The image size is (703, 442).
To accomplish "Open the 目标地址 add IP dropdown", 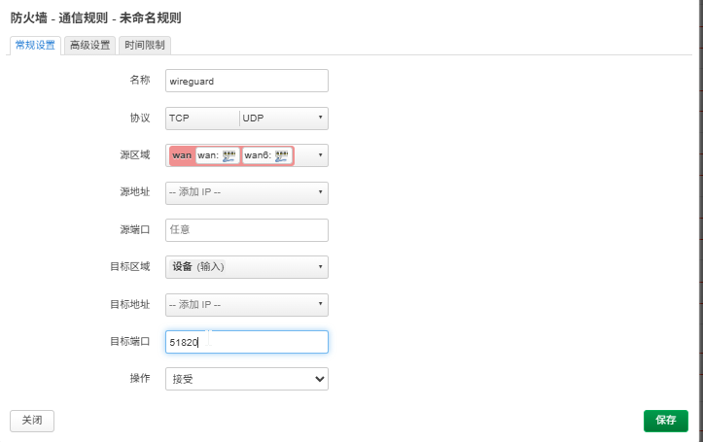I will click(x=247, y=304).
